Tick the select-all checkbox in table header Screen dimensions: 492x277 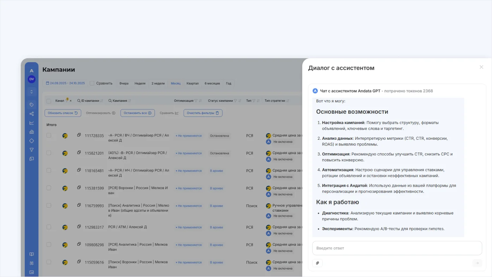point(49,101)
